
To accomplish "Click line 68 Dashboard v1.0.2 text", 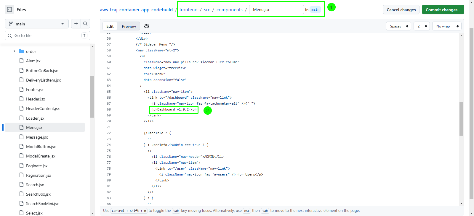I will 174,109.
